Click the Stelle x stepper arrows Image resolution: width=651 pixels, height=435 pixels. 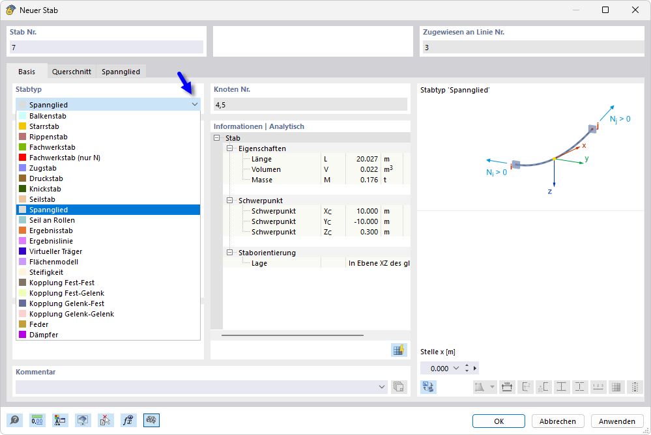tap(467, 368)
